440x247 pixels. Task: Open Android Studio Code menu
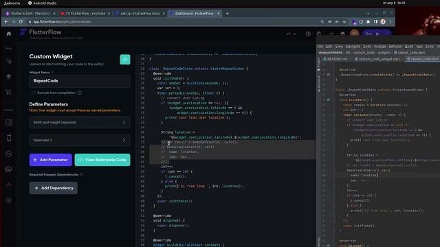(x=367, y=47)
